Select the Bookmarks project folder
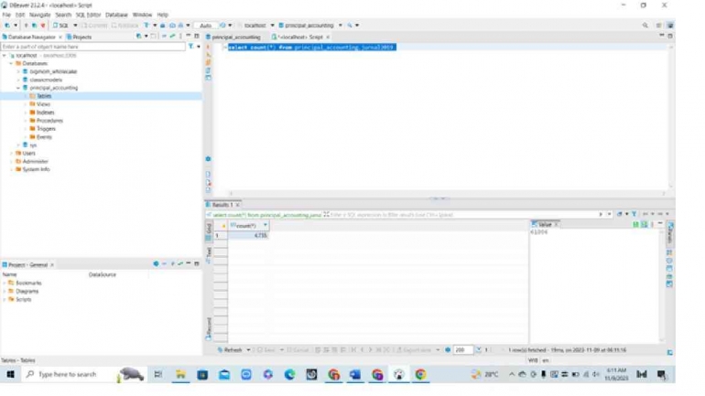Image resolution: width=705 pixels, height=396 pixels. [28, 283]
